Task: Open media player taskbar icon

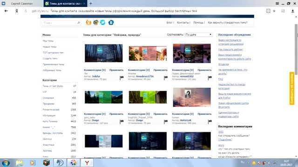Action: pos(33,163)
